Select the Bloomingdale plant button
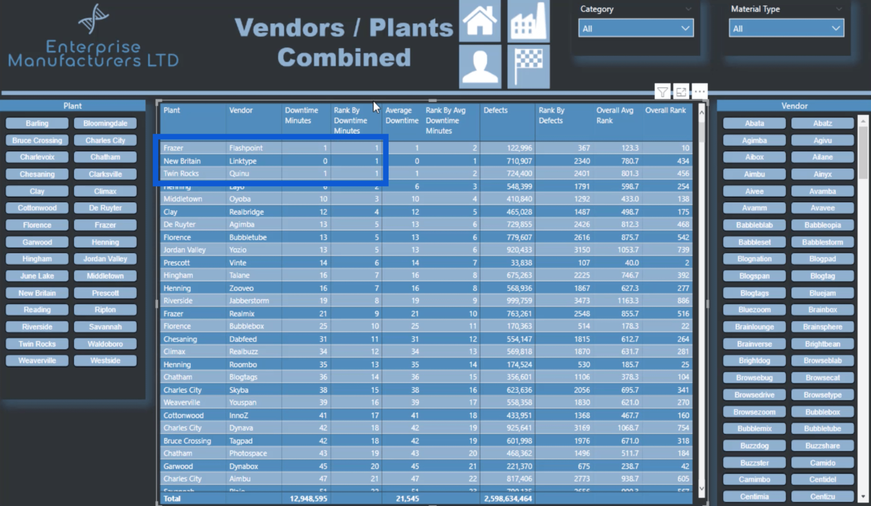Image resolution: width=871 pixels, height=506 pixels. point(105,123)
